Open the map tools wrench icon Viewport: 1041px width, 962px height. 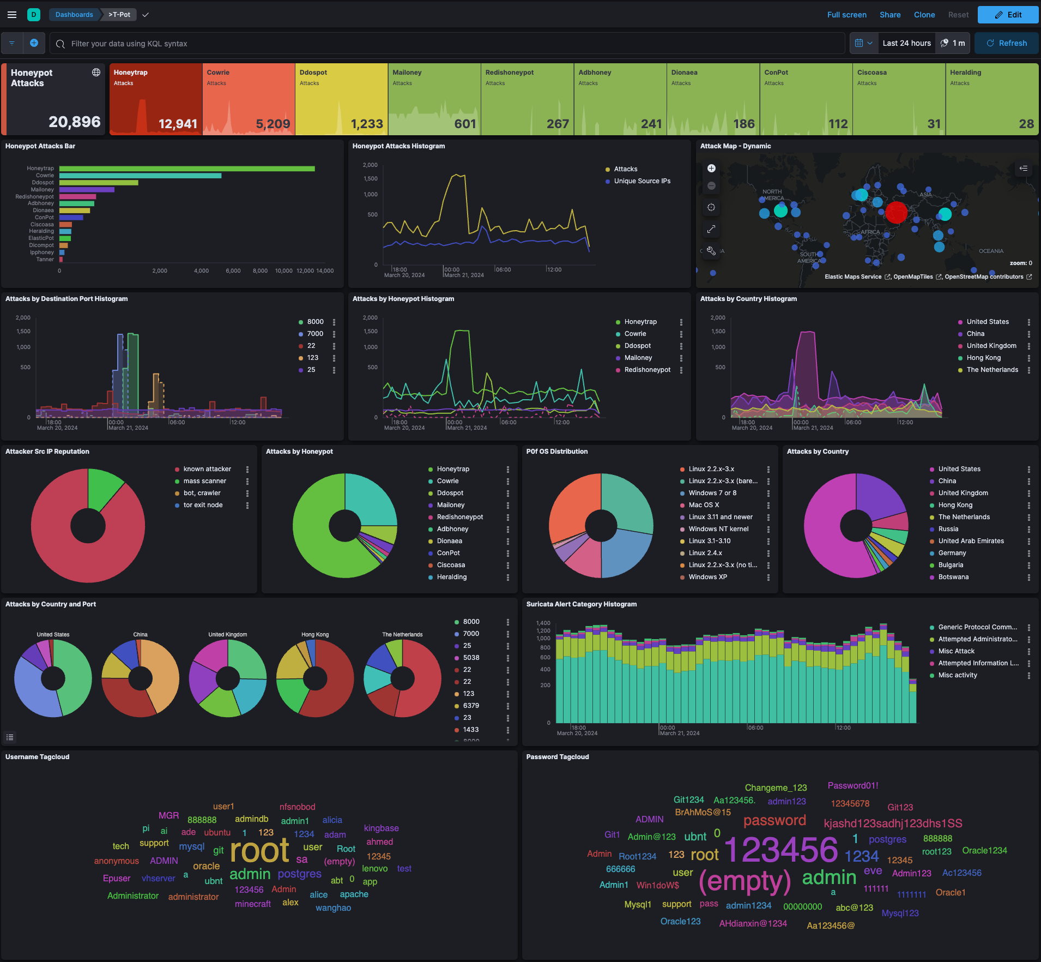(711, 251)
